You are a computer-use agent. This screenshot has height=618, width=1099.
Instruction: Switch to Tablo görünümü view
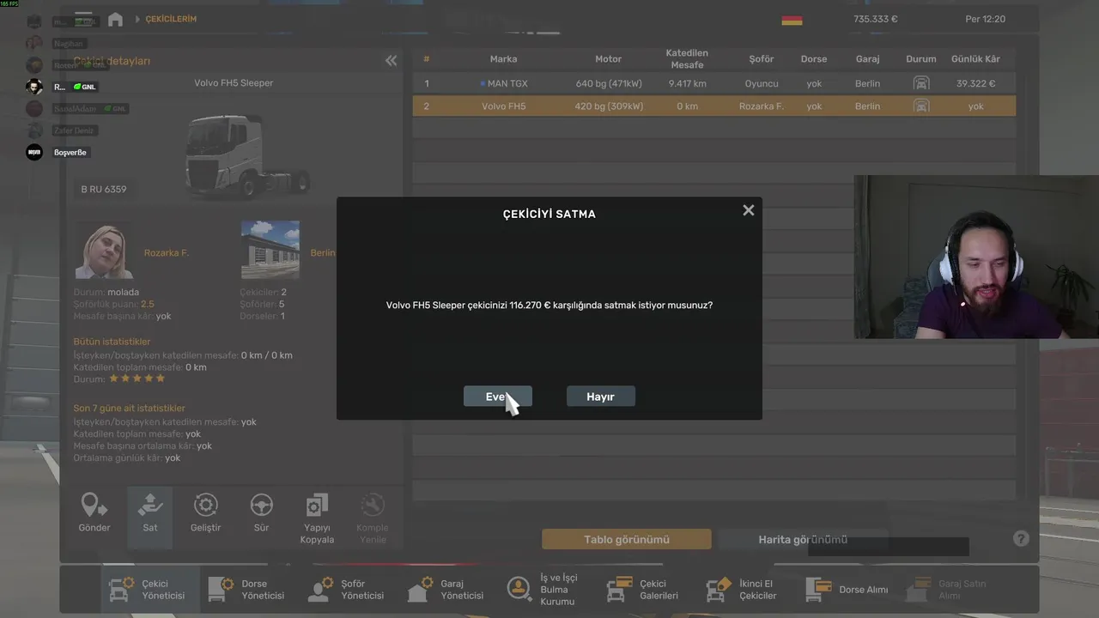[627, 539]
